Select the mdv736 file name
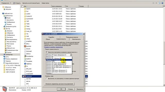The width and height of the screenshot is (165, 92). (x=28, y=79)
